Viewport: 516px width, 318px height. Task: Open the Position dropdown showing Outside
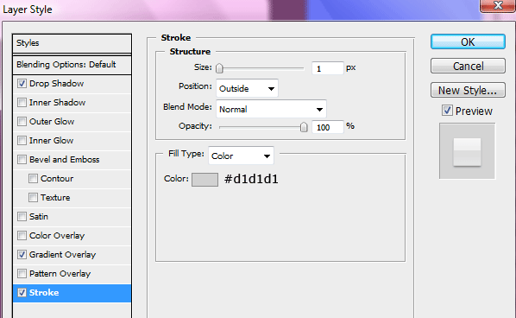[247, 88]
